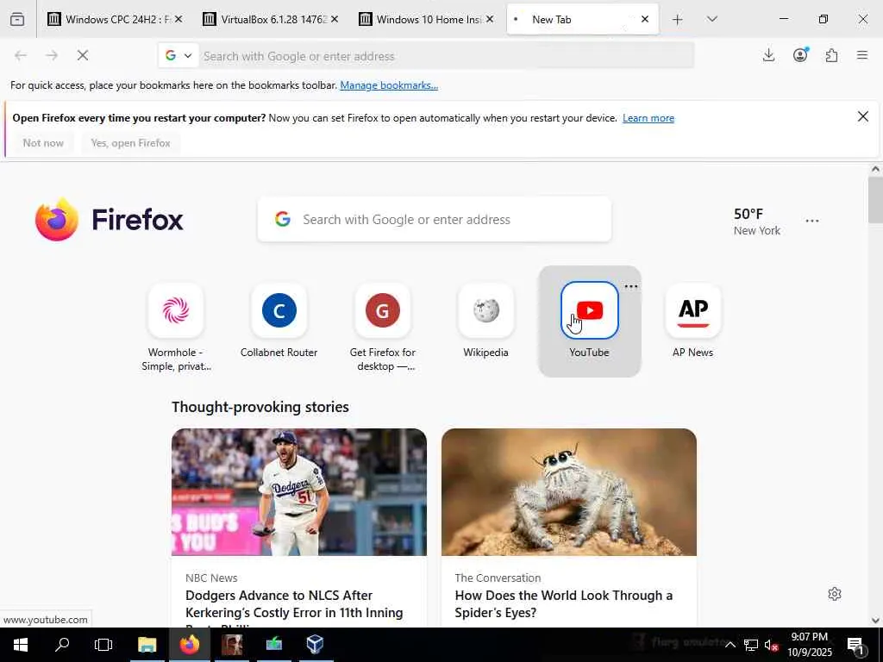The width and height of the screenshot is (883, 662).
Task: Open the hamburger application menu
Action: tap(862, 55)
